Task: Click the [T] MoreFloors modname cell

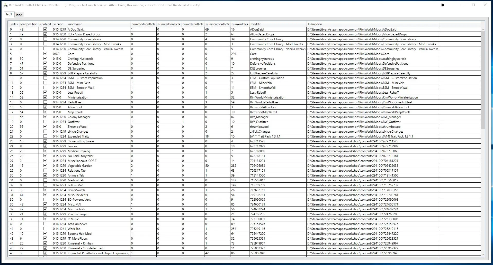Action: (99, 238)
